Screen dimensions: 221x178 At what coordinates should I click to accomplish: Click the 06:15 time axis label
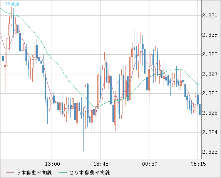click(198, 164)
